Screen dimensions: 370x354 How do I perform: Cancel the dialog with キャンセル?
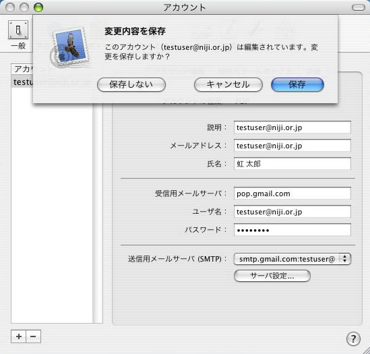[228, 84]
